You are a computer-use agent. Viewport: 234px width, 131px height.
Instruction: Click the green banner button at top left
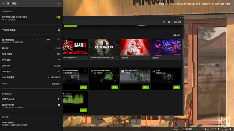(x=70, y=26)
